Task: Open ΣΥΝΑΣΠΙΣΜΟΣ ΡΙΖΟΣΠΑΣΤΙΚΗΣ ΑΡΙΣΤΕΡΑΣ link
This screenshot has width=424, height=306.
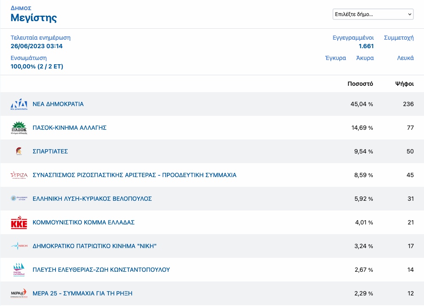Action: [134, 175]
